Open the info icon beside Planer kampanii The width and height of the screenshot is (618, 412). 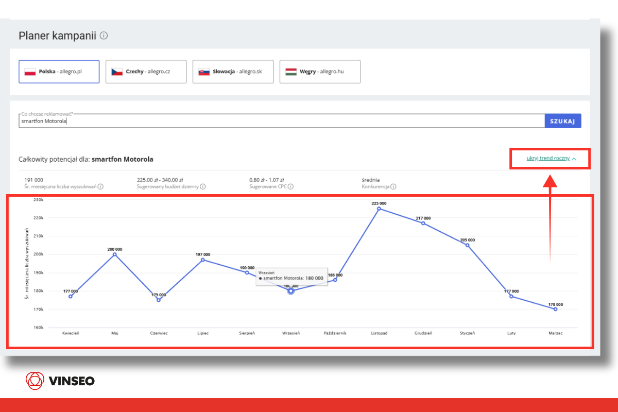tap(104, 36)
